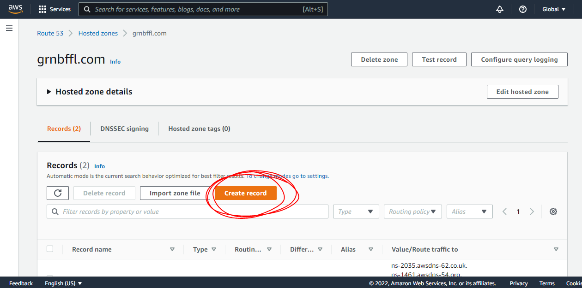Switch to the Hosted zone tags tab

point(199,129)
